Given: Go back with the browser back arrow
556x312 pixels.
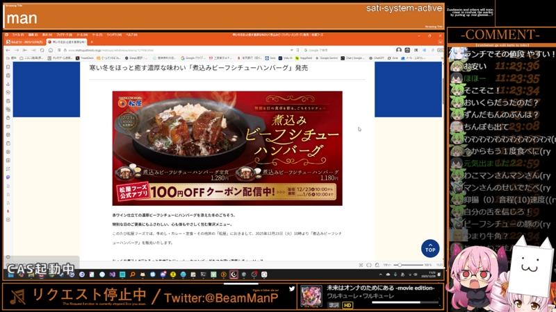Looking at the screenshot, I should [8, 50].
